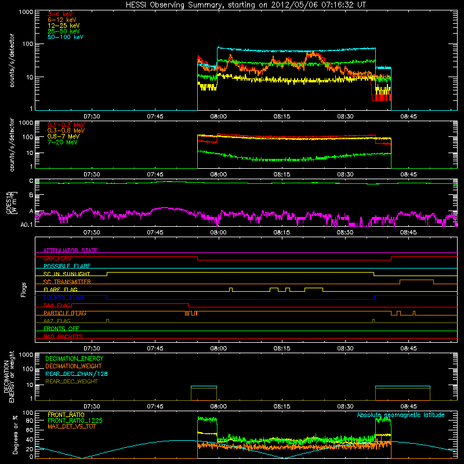Select the BAD_PACKETS flag label
The width and height of the screenshot is (464, 464).
tap(63, 336)
